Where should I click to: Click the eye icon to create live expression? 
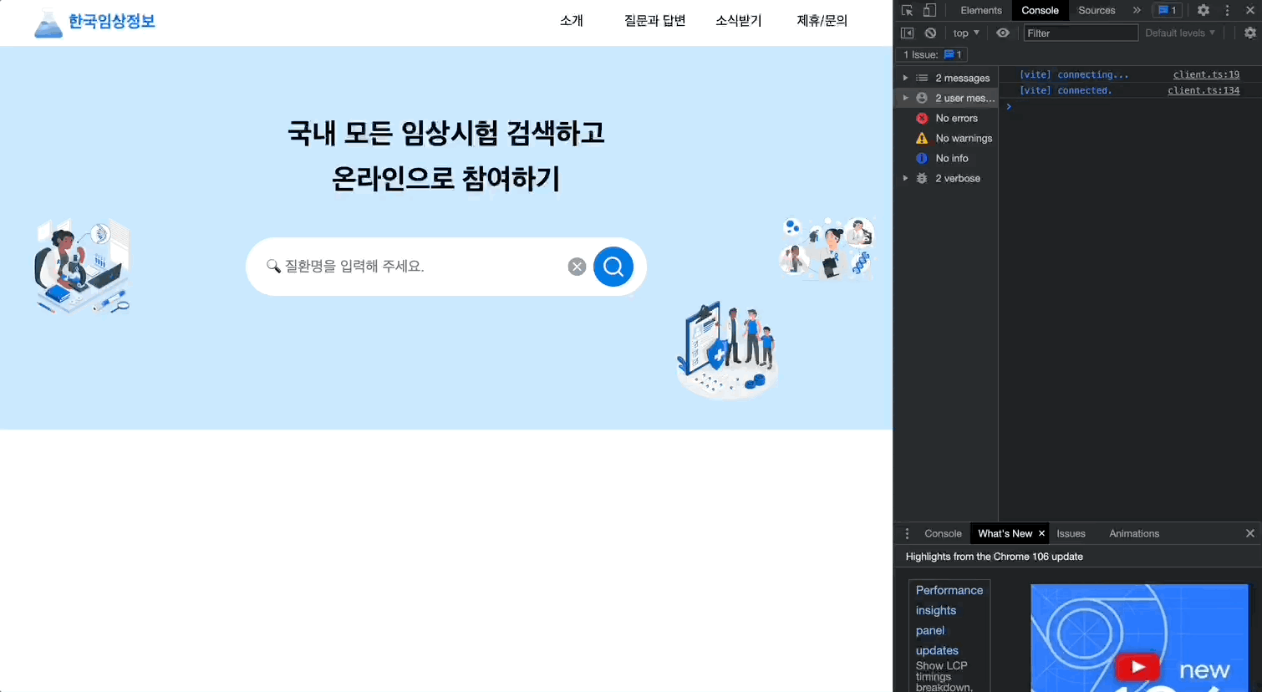(x=1003, y=33)
